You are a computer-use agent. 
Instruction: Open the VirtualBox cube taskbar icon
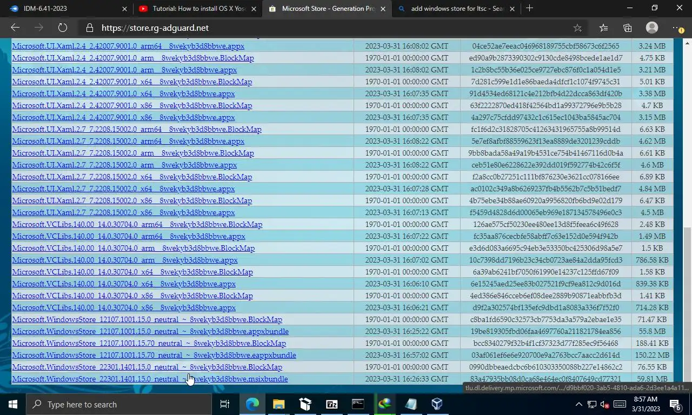(x=437, y=404)
